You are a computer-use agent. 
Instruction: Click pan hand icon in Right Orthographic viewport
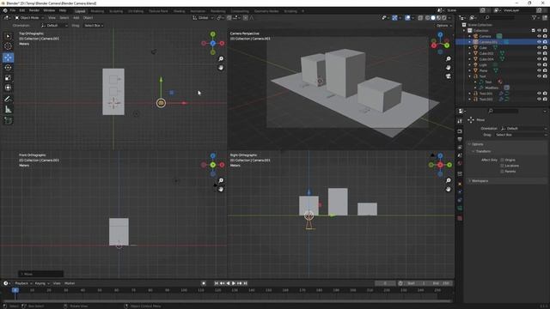(448, 189)
